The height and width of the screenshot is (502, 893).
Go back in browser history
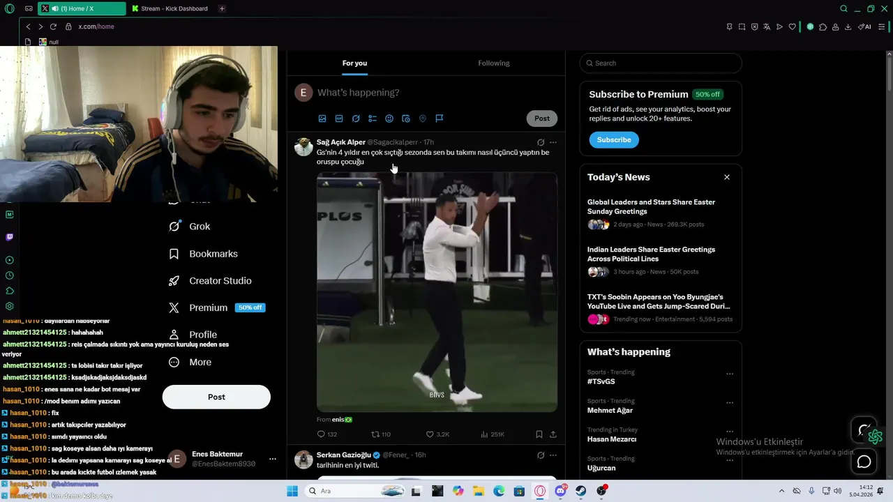point(28,26)
